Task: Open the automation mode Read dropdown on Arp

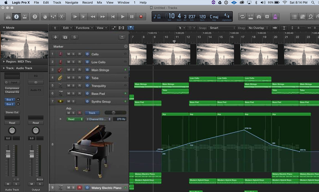Action: [x=75, y=119]
